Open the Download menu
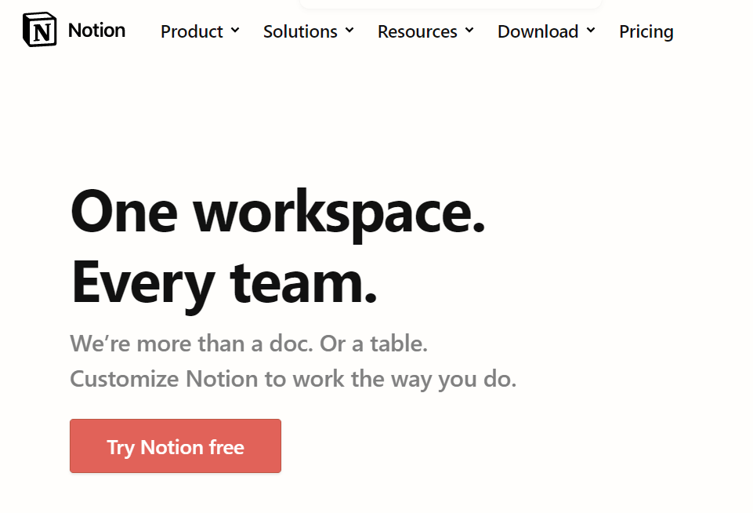The width and height of the screenshot is (753, 513). click(538, 31)
